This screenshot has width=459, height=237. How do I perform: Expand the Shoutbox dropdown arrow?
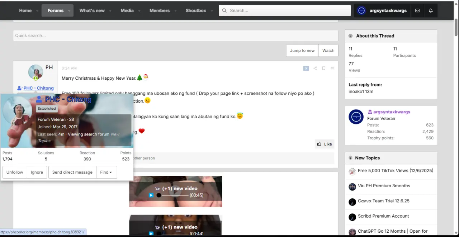point(212,11)
